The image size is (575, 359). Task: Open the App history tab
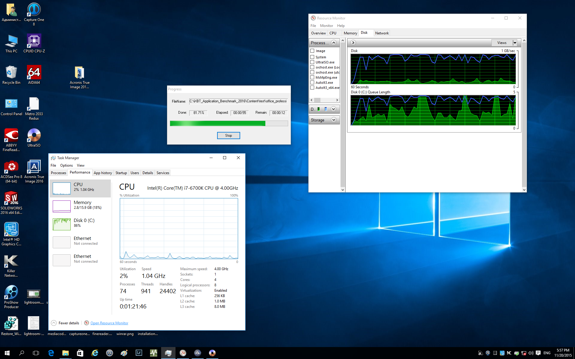click(x=103, y=173)
